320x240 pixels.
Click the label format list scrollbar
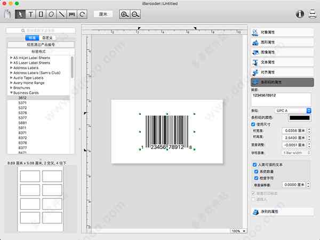[x=72, y=67]
